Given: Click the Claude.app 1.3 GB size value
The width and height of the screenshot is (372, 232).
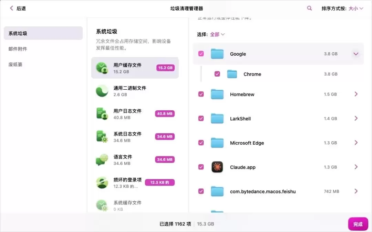Looking at the screenshot, I should [x=330, y=167].
